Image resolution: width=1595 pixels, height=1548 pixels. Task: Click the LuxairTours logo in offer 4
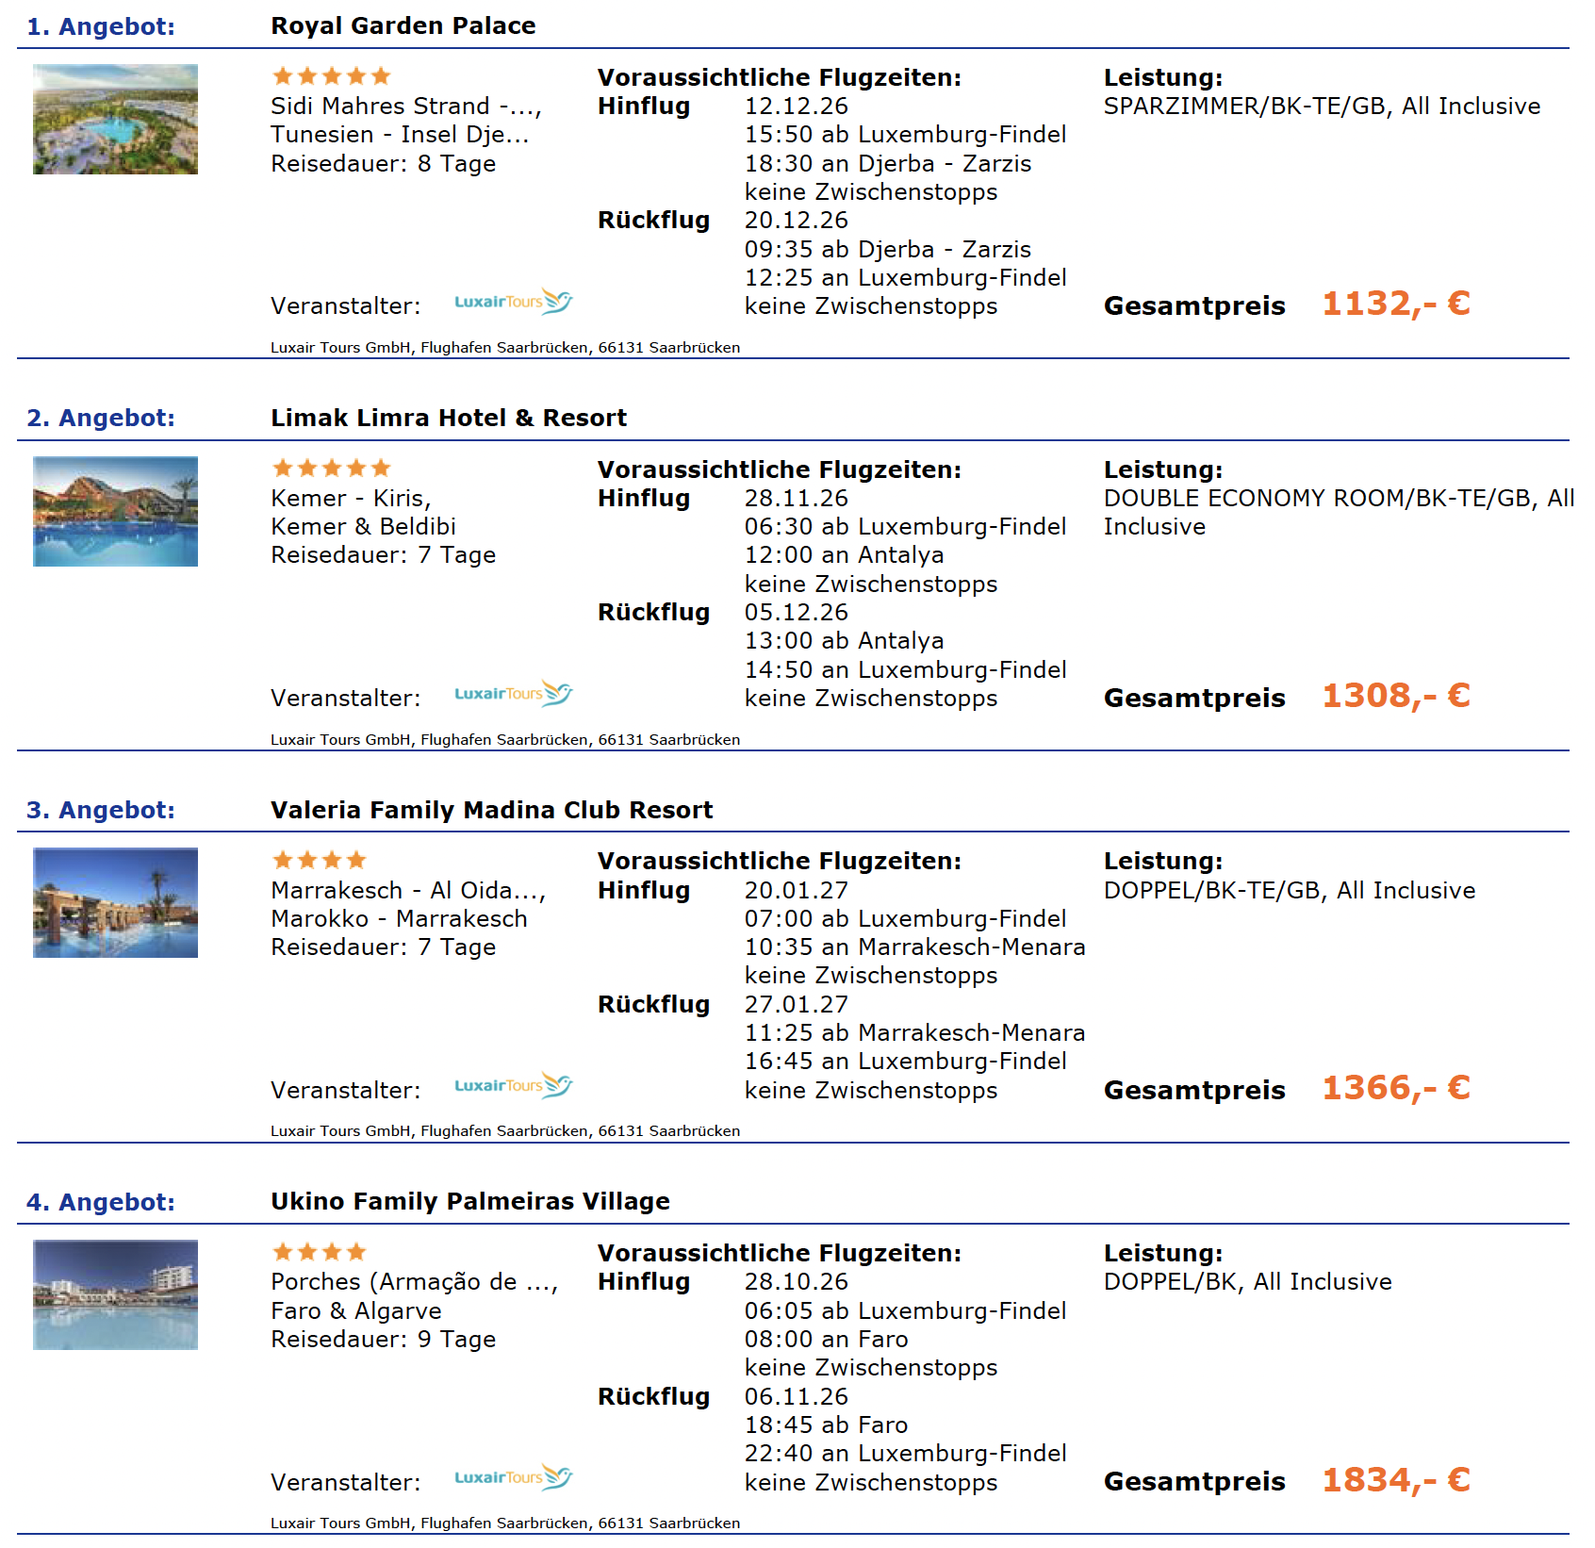coord(513,1477)
